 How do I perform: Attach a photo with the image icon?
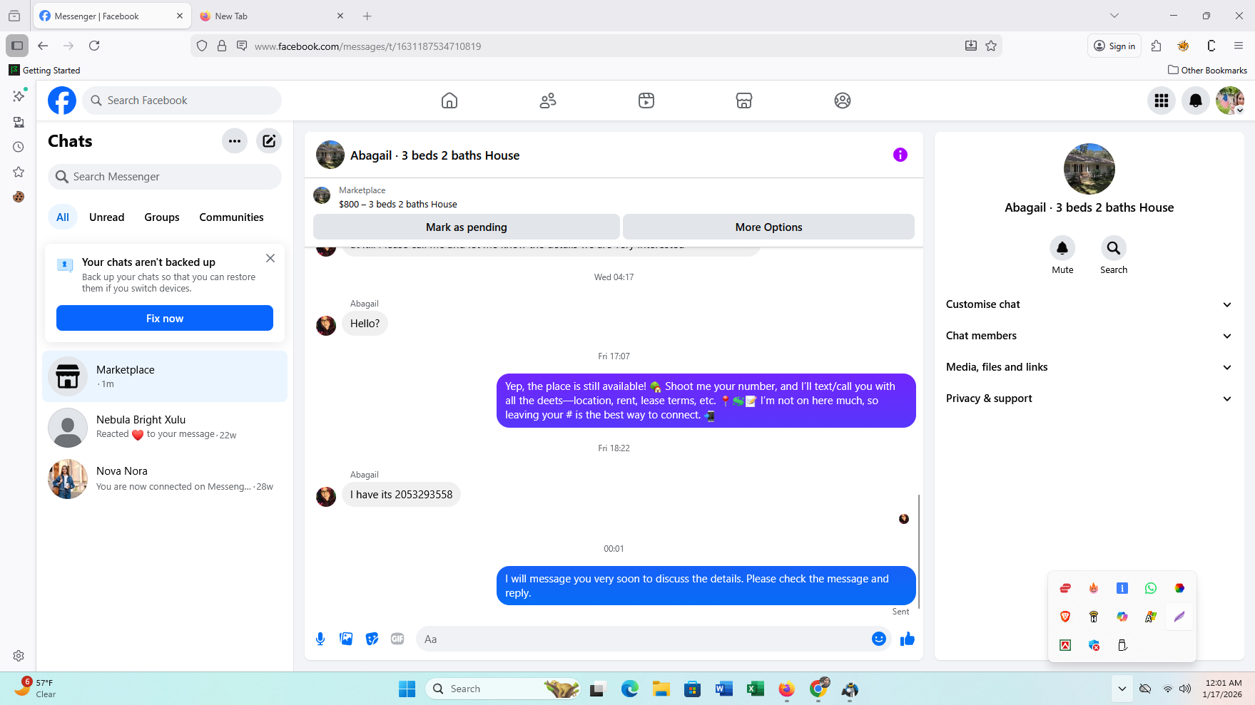pos(346,639)
